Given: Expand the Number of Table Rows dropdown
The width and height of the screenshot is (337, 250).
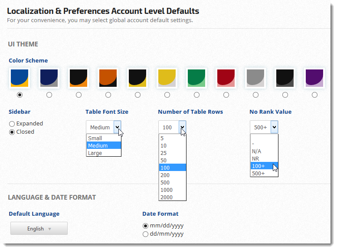Looking at the screenshot, I should [x=182, y=127].
